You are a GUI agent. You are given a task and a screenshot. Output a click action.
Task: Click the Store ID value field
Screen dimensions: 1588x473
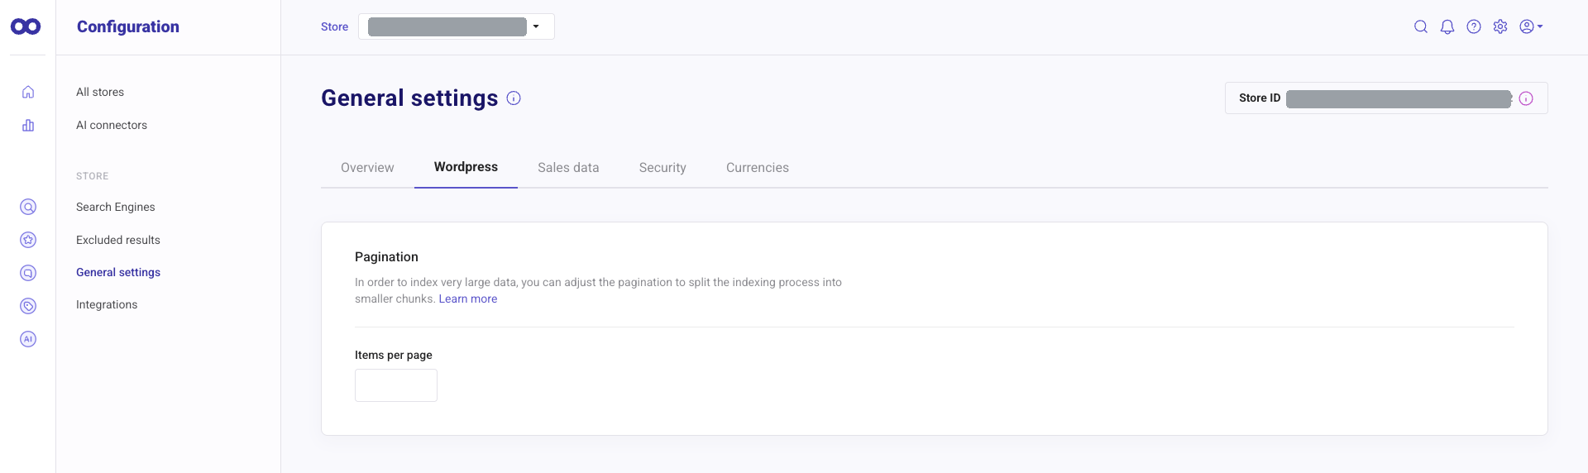[1399, 98]
